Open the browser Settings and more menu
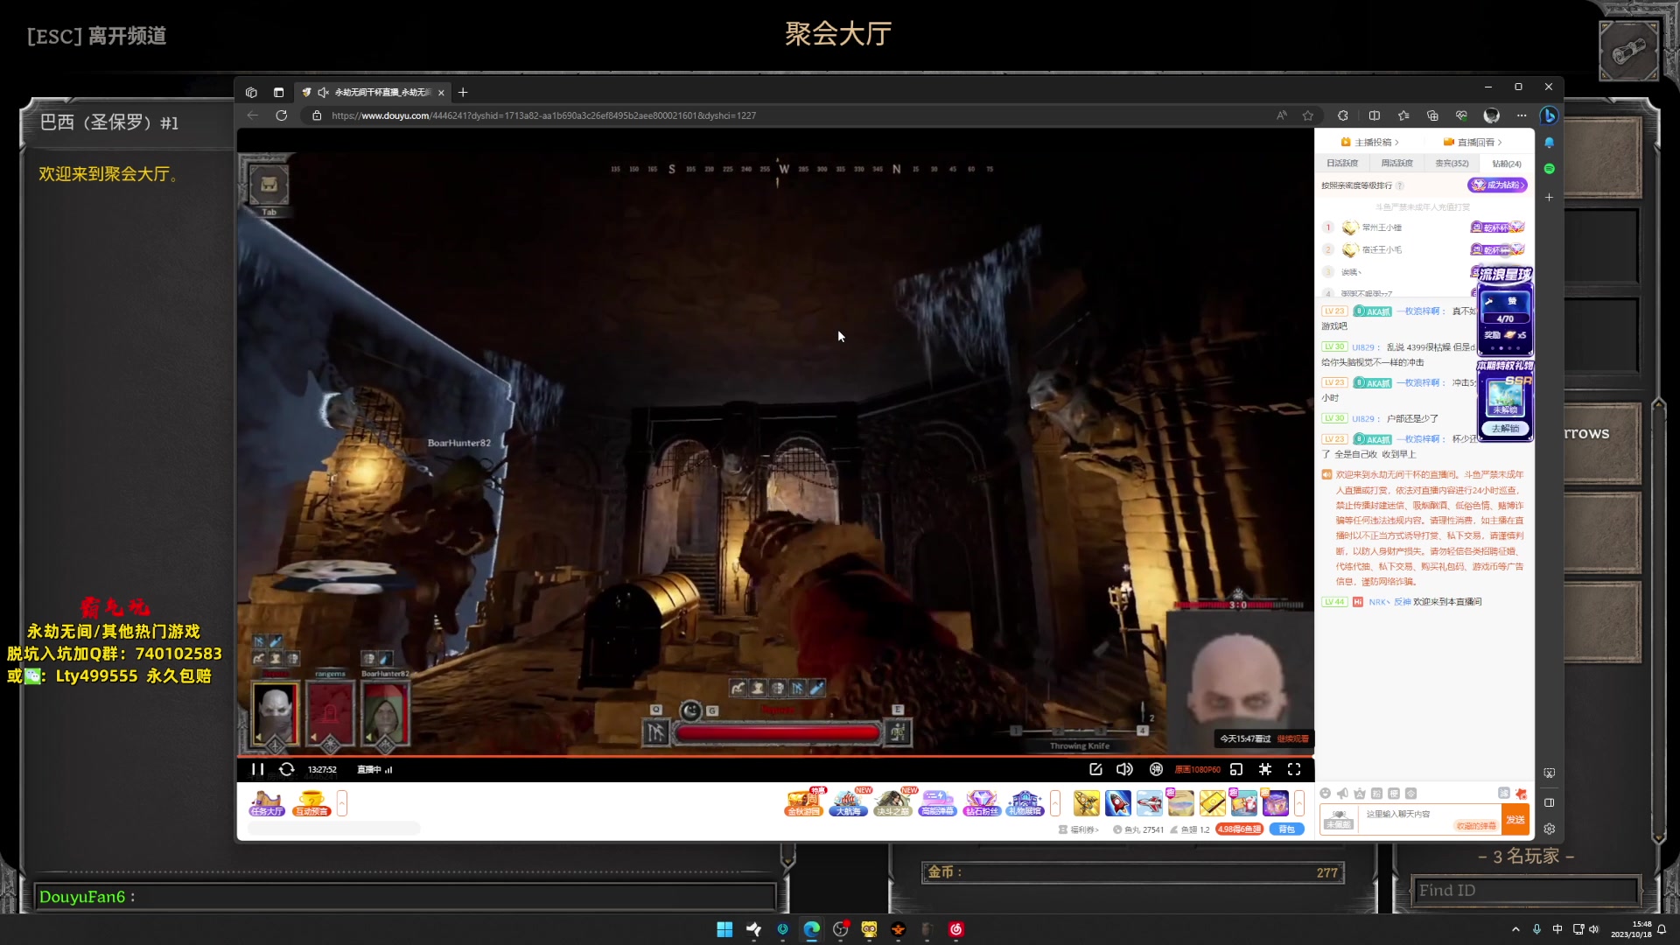This screenshot has height=945, width=1680. [x=1522, y=115]
